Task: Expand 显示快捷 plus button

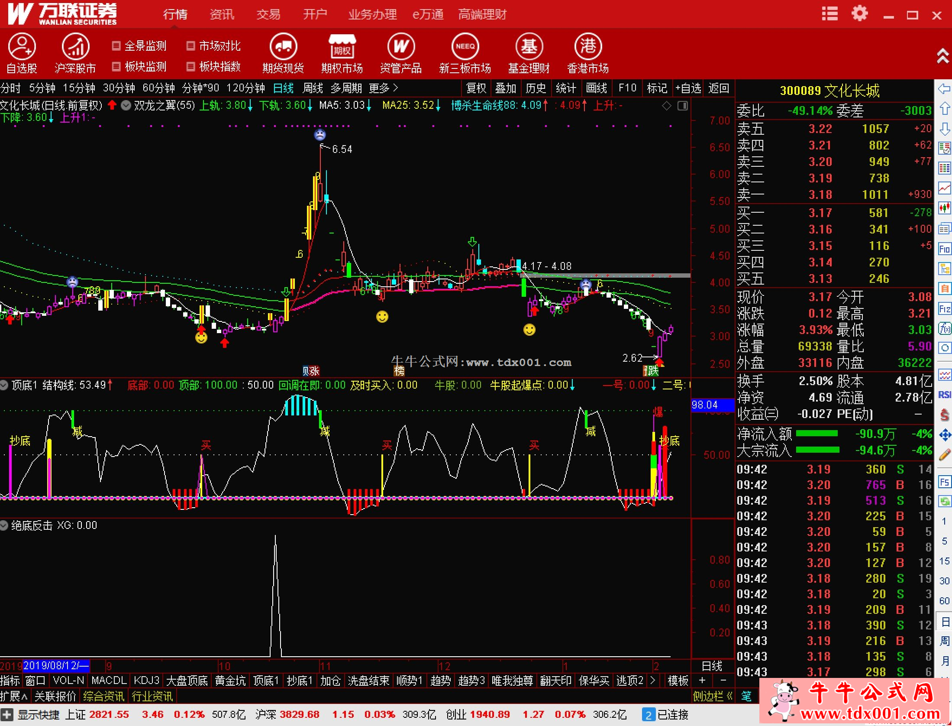Action: [x=7, y=714]
